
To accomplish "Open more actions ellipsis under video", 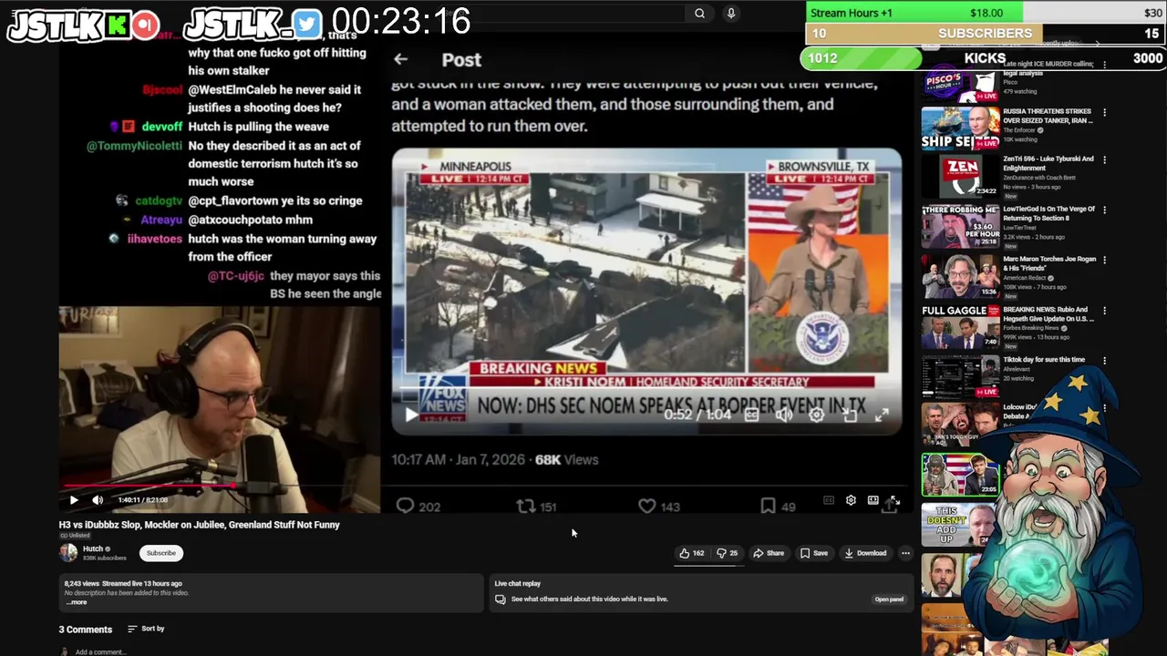I will (x=905, y=553).
